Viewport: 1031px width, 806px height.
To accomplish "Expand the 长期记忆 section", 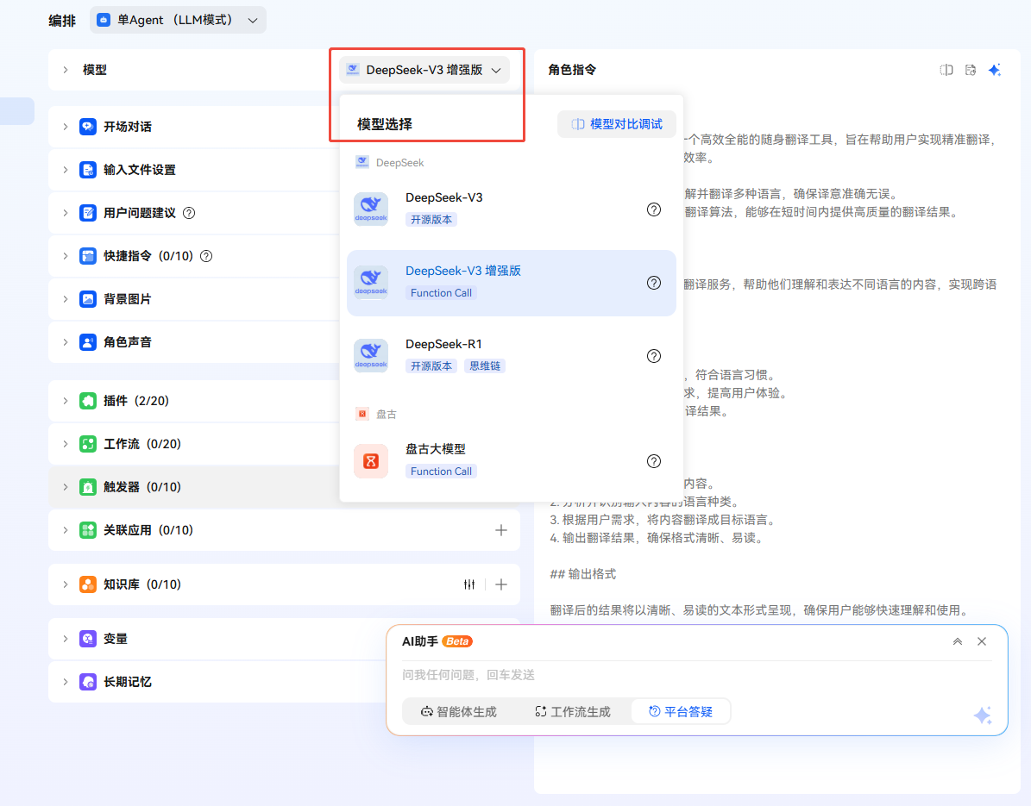I will click(66, 682).
